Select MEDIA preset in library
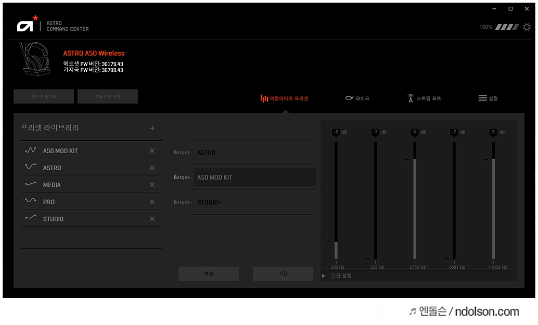Viewport: 538px width, 325px height. pyautogui.click(x=91, y=184)
